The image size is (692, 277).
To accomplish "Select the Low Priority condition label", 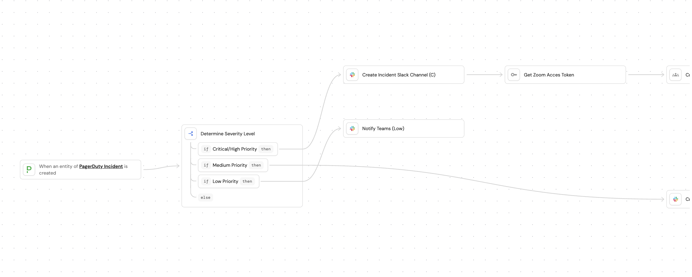I will point(225,181).
